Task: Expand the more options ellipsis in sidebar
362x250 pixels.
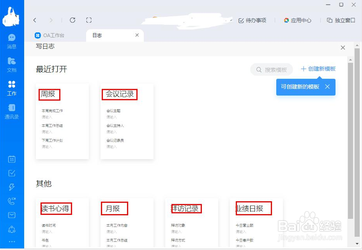Action: [x=11, y=241]
